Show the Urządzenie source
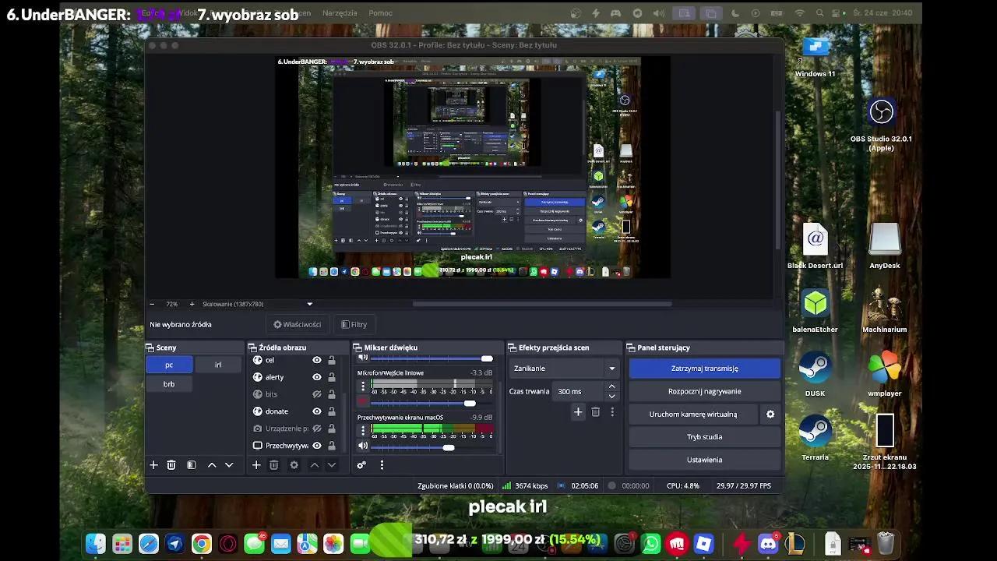Screen dimensions: 997x561 (317, 429)
